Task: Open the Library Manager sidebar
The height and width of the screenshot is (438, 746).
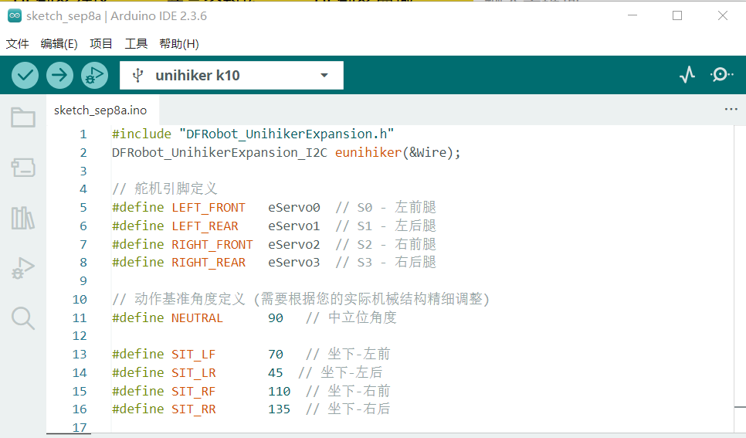Action: pyautogui.click(x=23, y=218)
